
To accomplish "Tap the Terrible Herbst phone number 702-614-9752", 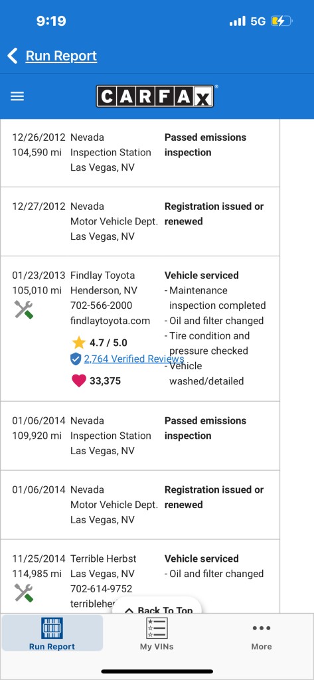I will [x=102, y=589].
